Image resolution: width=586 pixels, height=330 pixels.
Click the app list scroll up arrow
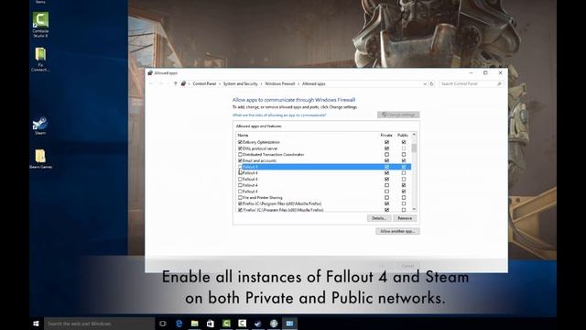click(x=414, y=135)
